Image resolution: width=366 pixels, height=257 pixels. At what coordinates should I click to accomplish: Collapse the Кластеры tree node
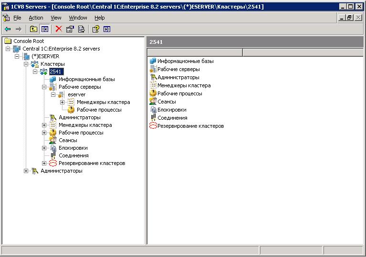coord(26,64)
